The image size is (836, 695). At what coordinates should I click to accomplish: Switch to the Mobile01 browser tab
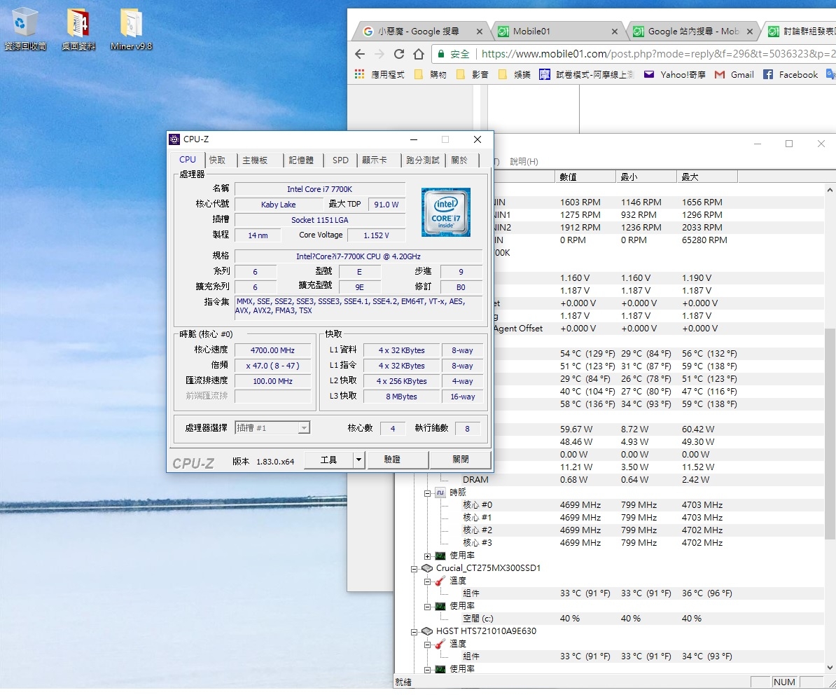tap(557, 32)
